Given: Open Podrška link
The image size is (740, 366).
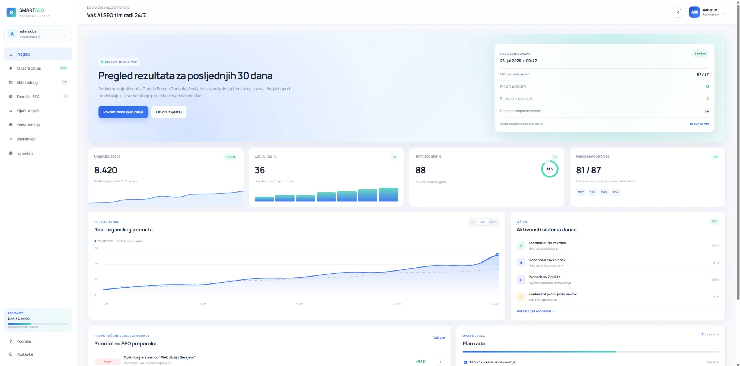Looking at the screenshot, I should coord(38,341).
